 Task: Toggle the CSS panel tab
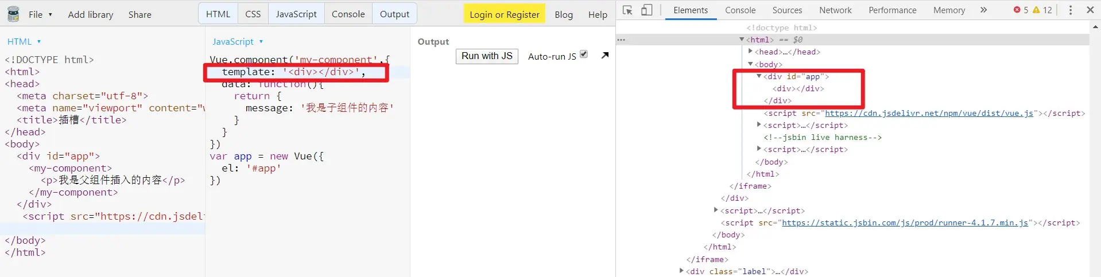coord(253,14)
